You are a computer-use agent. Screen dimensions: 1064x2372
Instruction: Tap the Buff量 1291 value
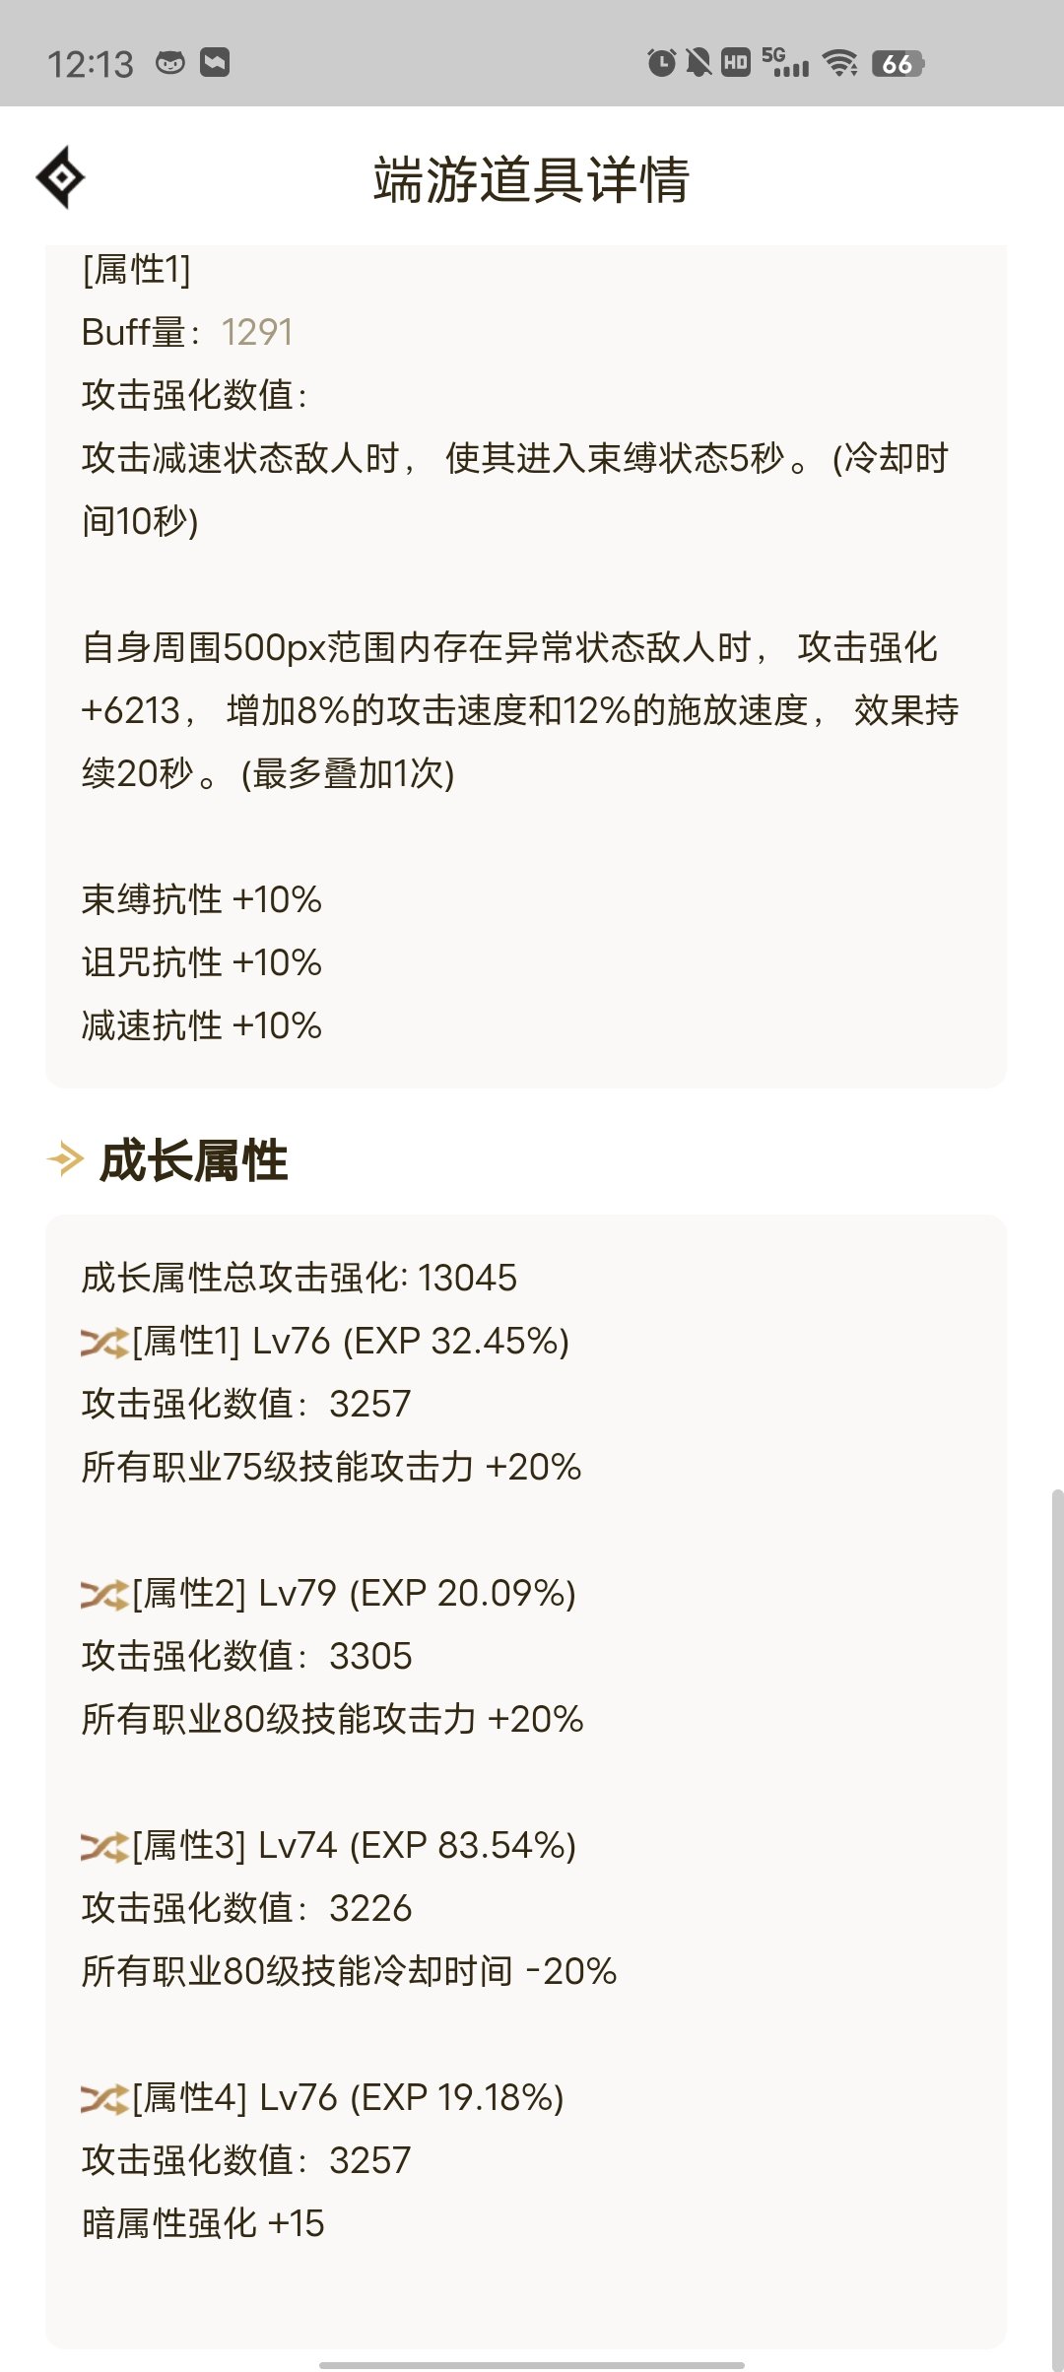(x=257, y=333)
